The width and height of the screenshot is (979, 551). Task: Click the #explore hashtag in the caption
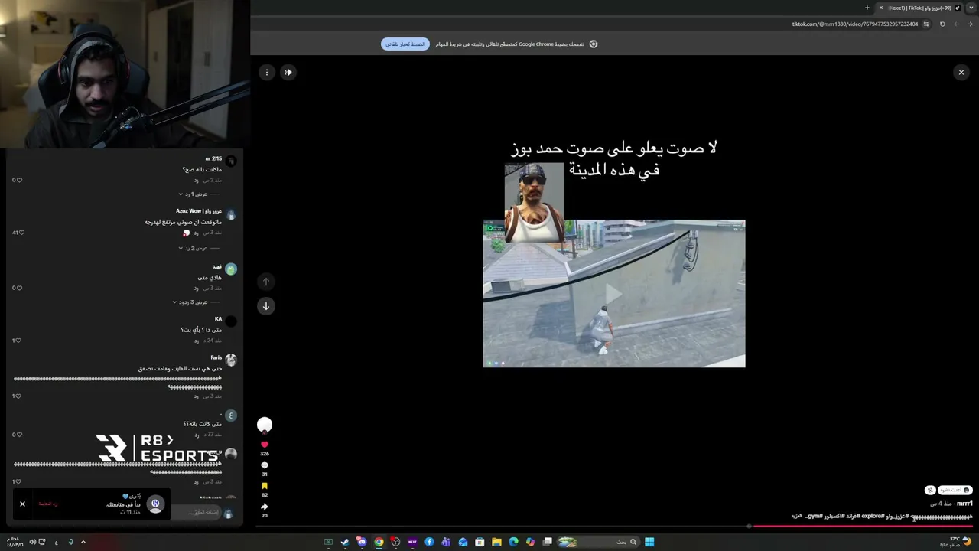(x=873, y=517)
